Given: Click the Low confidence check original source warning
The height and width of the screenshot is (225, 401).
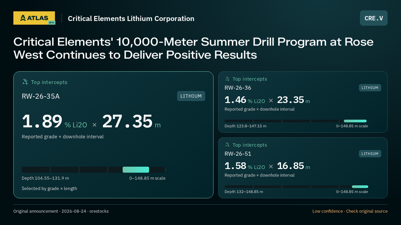Looking at the screenshot, I should [x=350, y=211].
